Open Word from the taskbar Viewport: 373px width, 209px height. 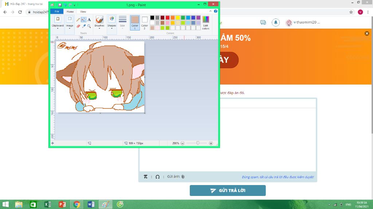coord(91,204)
